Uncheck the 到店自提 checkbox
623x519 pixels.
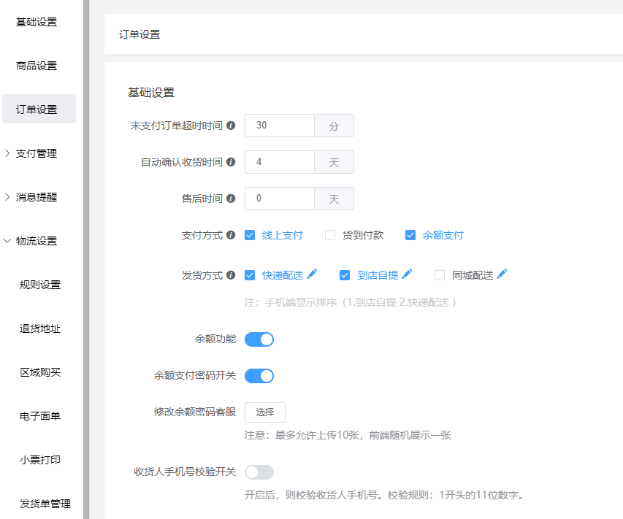pyautogui.click(x=345, y=275)
